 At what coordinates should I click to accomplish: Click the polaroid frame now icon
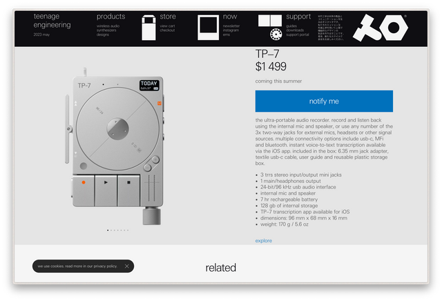(208, 28)
